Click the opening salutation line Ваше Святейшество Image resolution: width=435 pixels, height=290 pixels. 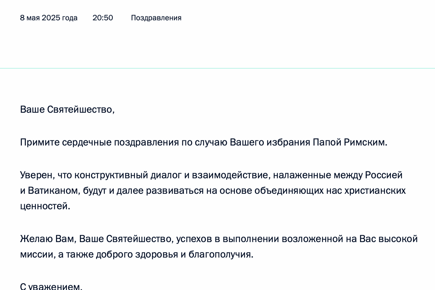pos(67,110)
